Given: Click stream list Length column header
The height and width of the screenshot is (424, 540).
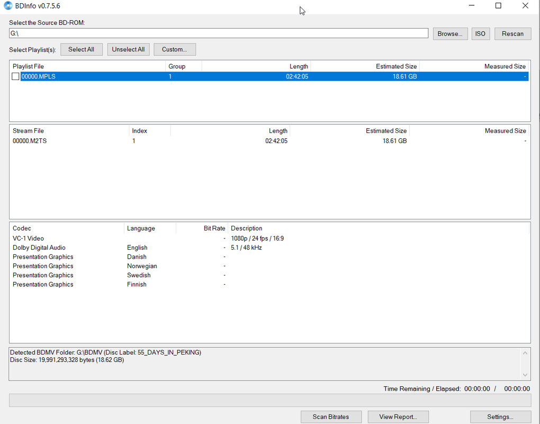Looking at the screenshot, I should (x=230, y=131).
